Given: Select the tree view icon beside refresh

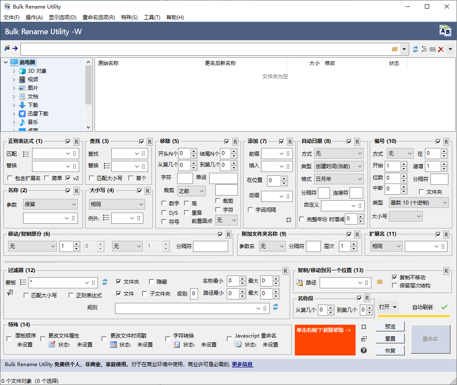Looking at the screenshot, I should [x=424, y=49].
